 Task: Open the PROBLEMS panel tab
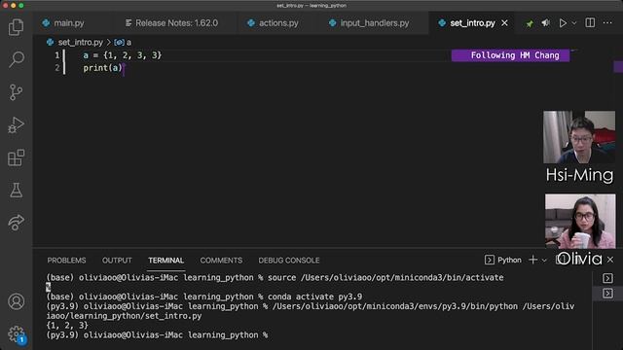[66, 261]
